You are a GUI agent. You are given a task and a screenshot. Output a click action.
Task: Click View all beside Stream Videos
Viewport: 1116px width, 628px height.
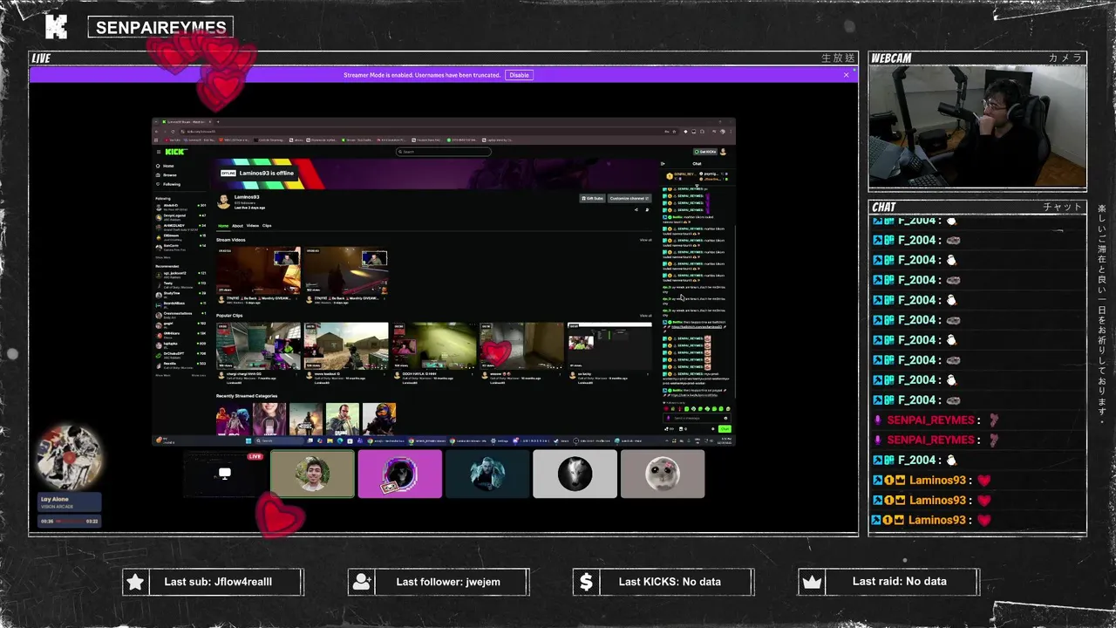tap(645, 240)
